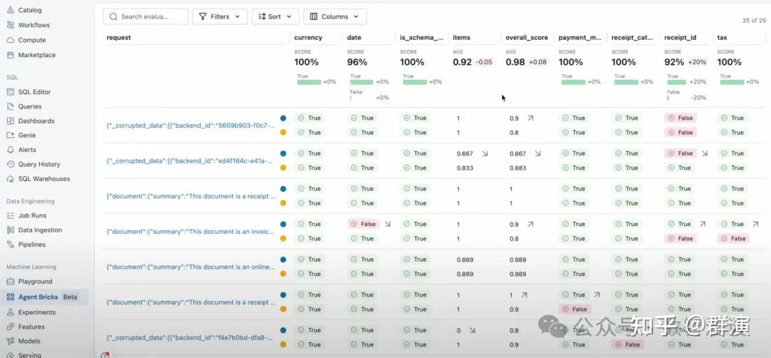Click the Marketplace icon
The height and width of the screenshot is (358, 771).
(11, 55)
